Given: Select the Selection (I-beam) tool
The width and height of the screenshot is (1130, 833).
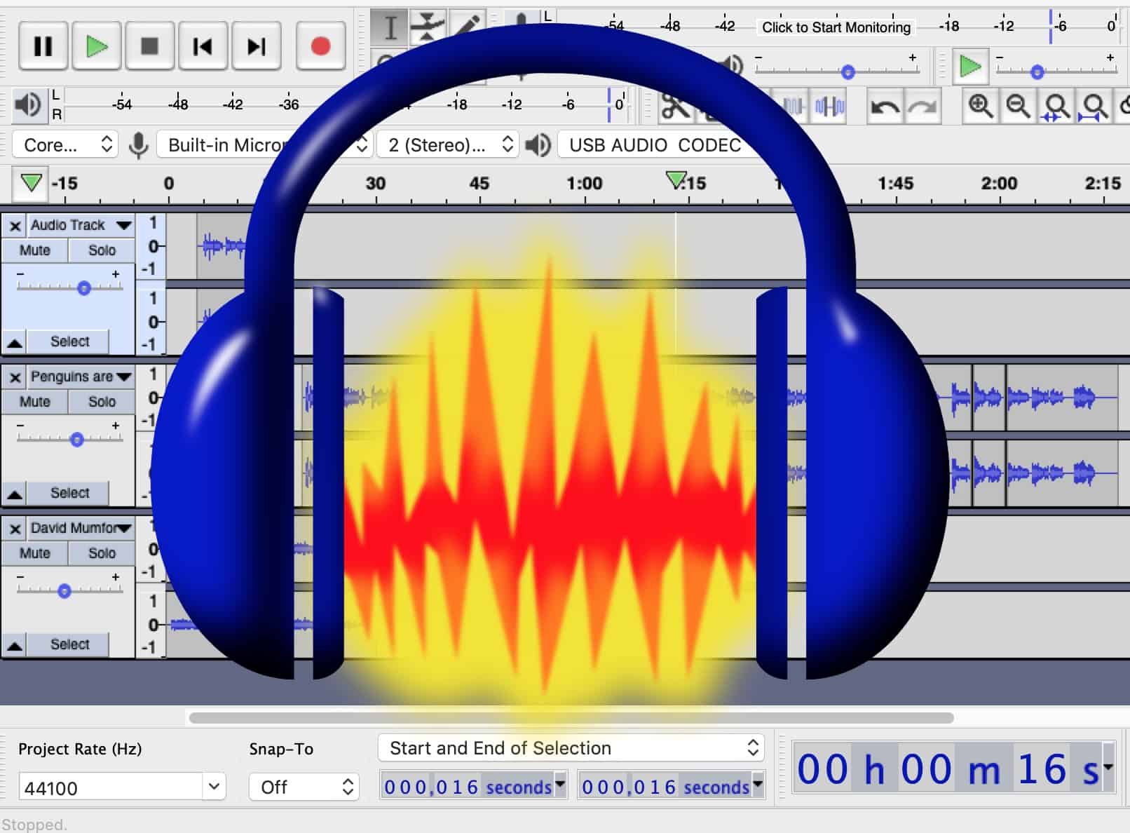Looking at the screenshot, I should tap(390, 27).
